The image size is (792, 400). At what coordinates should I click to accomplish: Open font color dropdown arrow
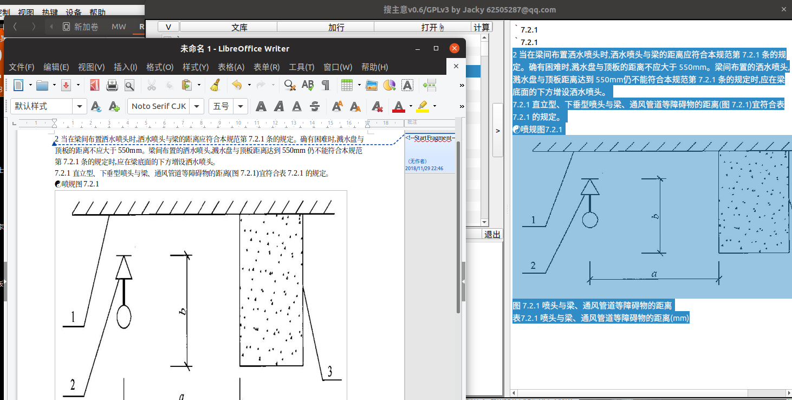click(411, 106)
